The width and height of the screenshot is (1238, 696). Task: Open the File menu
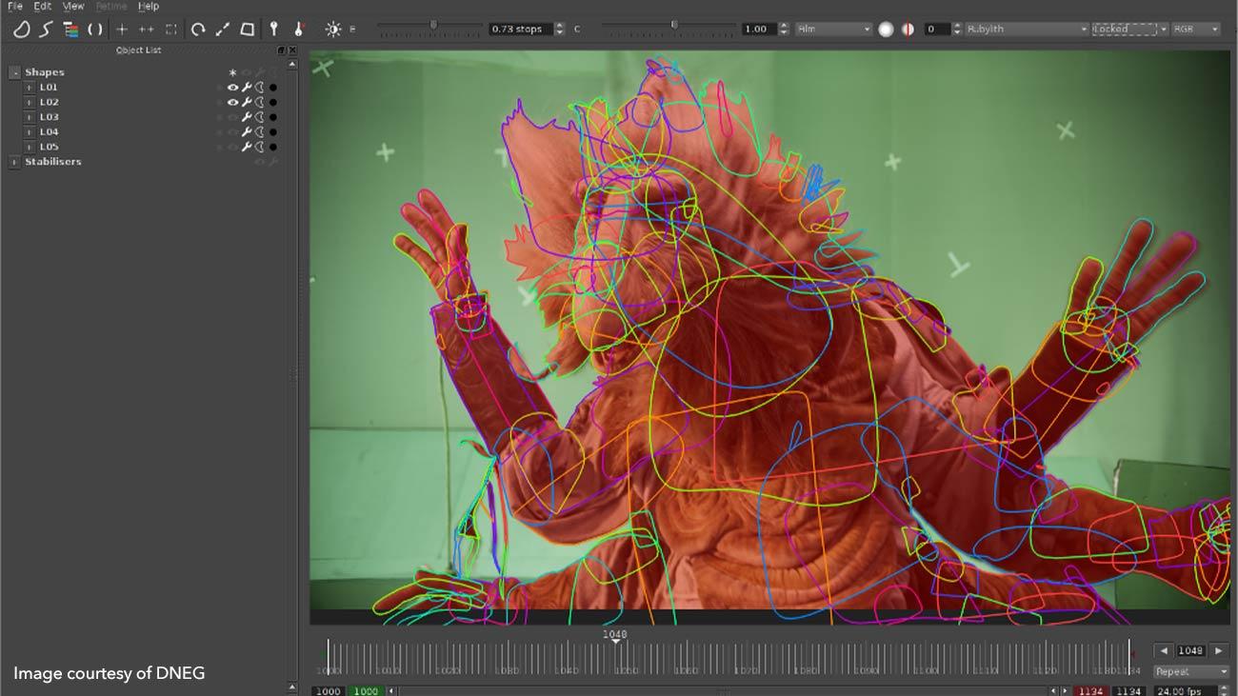coord(15,7)
